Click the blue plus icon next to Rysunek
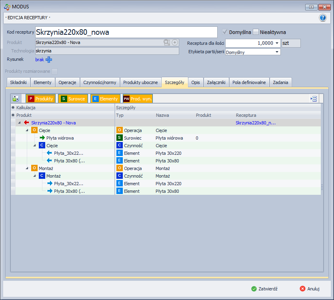Viewport: 334px width, 300px height. coord(49,60)
